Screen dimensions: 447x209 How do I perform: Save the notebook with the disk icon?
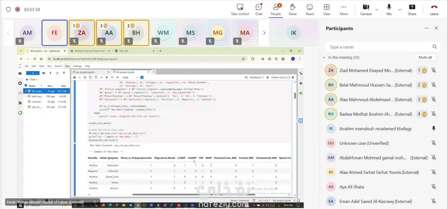[x=74, y=77]
